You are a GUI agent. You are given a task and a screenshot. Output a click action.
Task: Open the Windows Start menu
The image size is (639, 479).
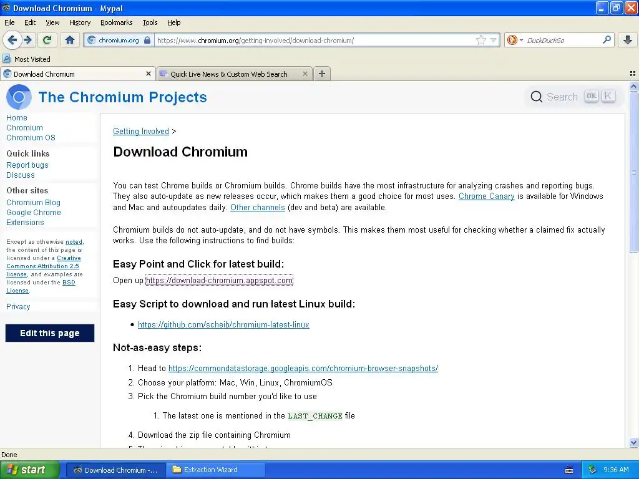point(30,470)
